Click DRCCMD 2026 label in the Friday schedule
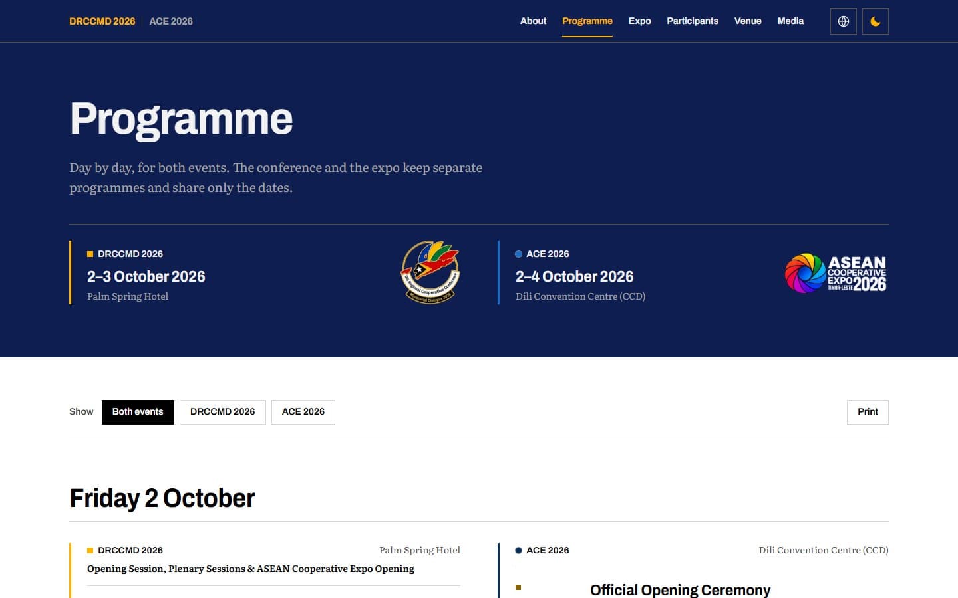 pos(130,550)
